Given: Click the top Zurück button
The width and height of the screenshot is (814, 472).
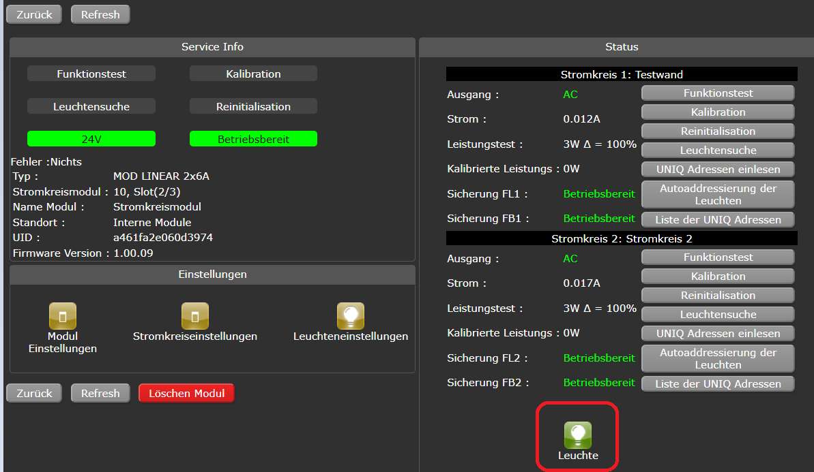Looking at the screenshot, I should (x=34, y=14).
